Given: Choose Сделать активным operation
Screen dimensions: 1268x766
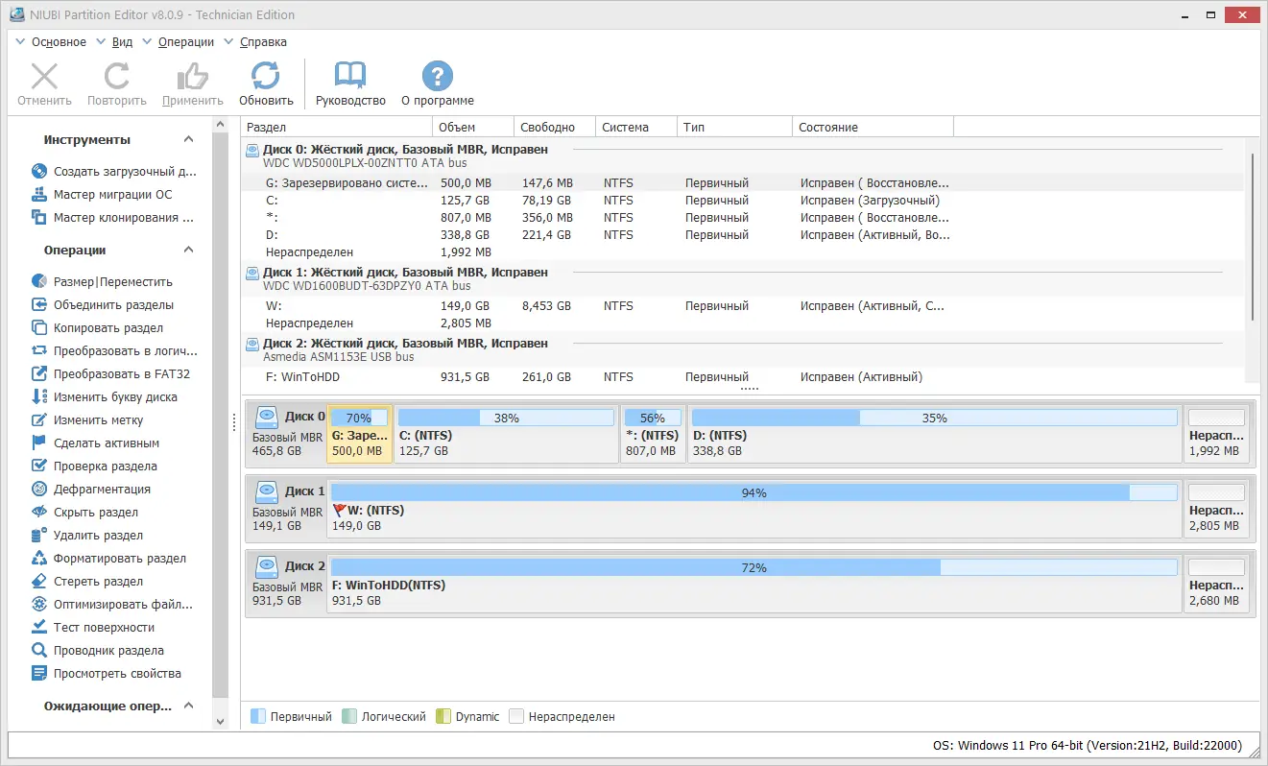Looking at the screenshot, I should (96, 443).
